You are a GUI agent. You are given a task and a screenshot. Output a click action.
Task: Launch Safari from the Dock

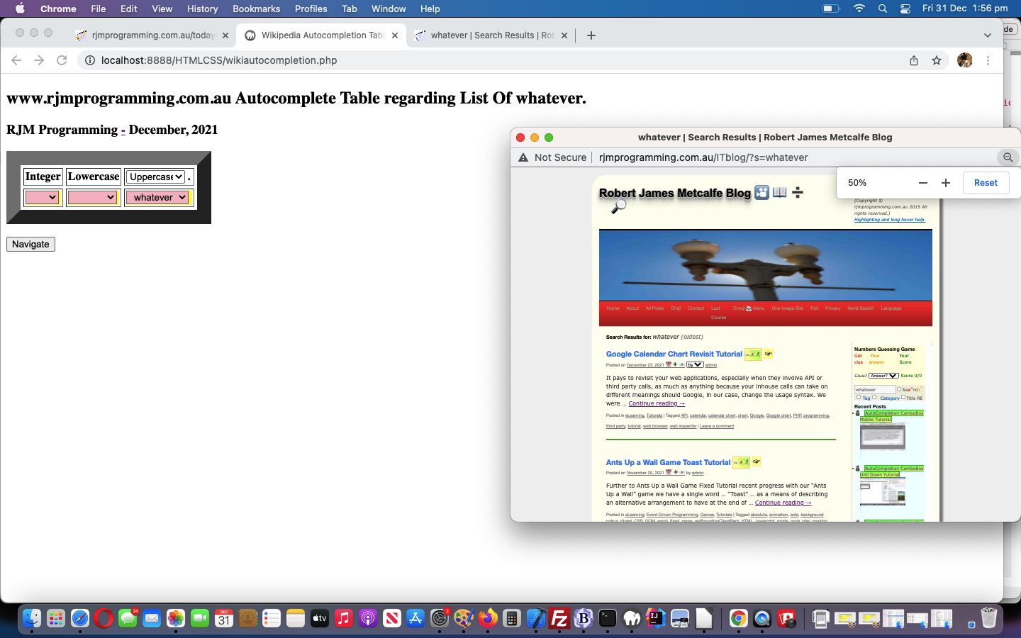point(80,618)
